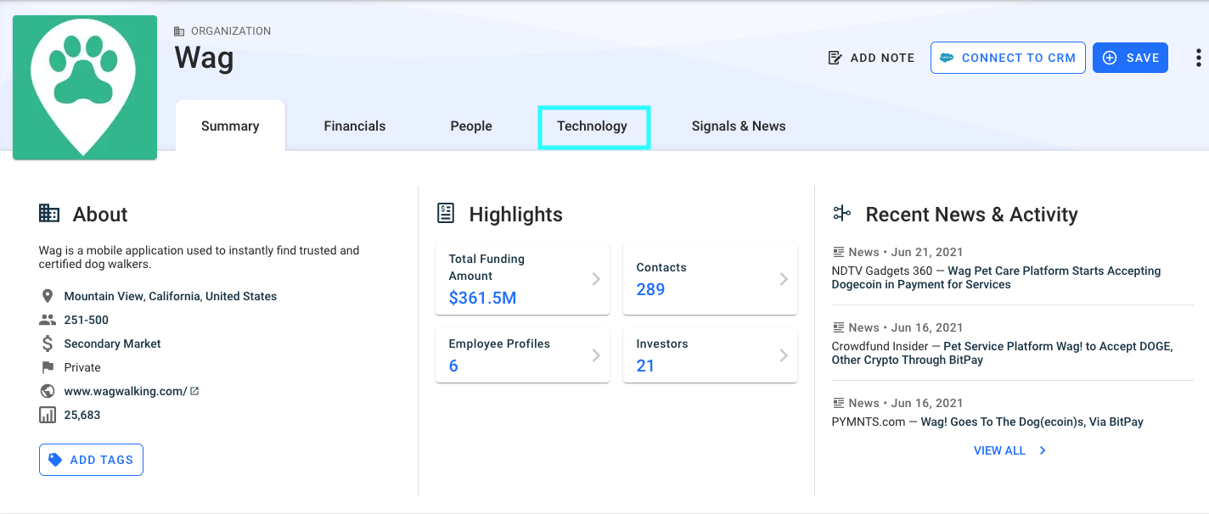Click the Recent News & Activity timeline icon
The width and height of the screenshot is (1209, 514).
click(x=842, y=213)
